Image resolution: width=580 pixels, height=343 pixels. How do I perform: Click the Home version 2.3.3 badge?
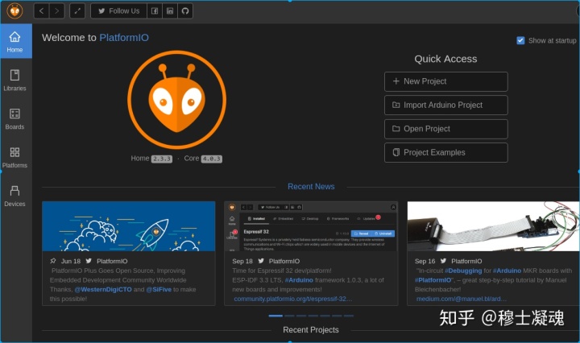[162, 159]
